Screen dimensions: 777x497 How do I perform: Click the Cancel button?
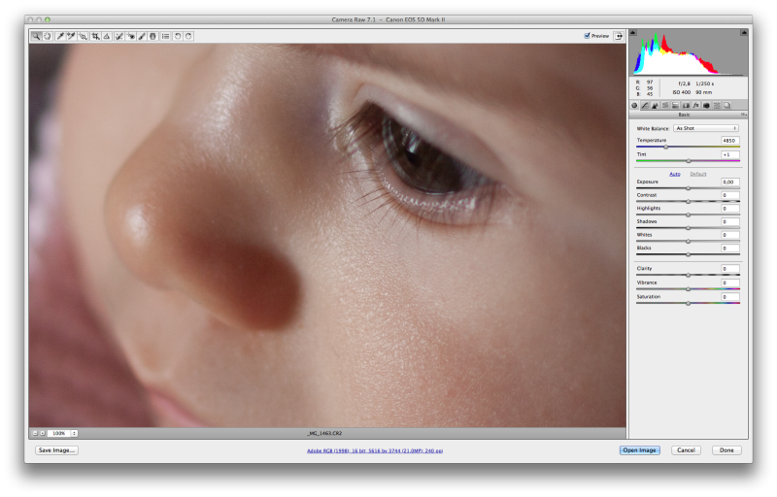pyautogui.click(x=686, y=450)
